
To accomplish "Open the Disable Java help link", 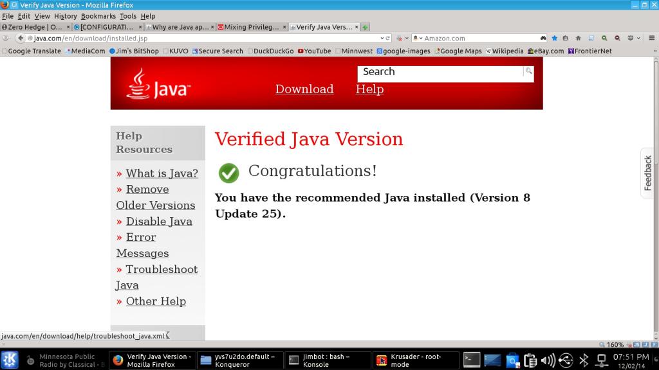I will coord(159,222).
